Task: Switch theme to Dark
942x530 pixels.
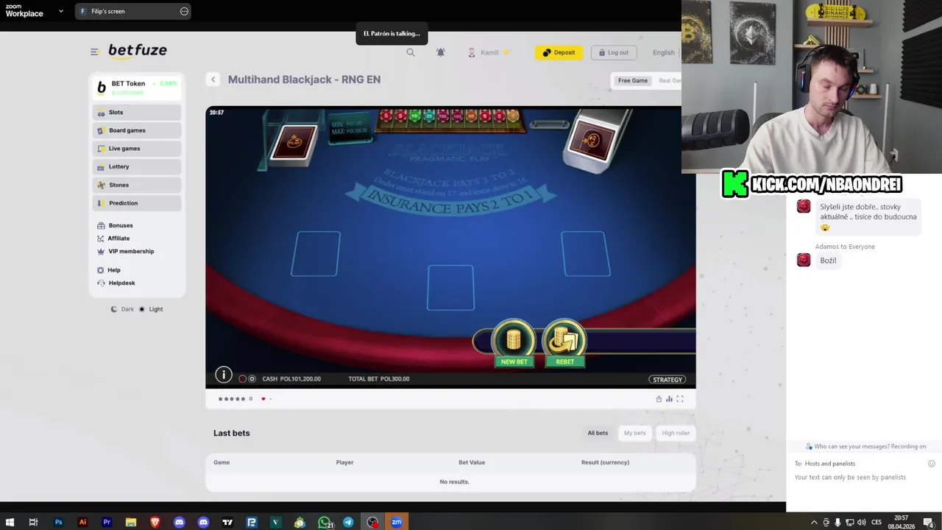Action: (x=122, y=309)
